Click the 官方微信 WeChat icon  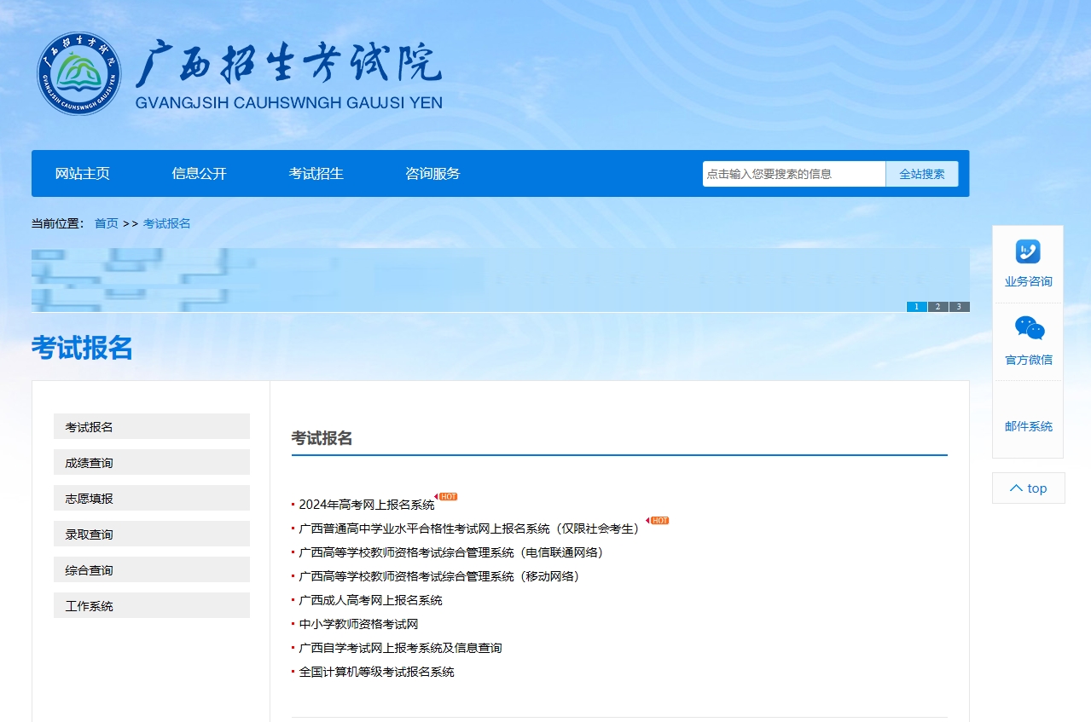tap(1029, 328)
